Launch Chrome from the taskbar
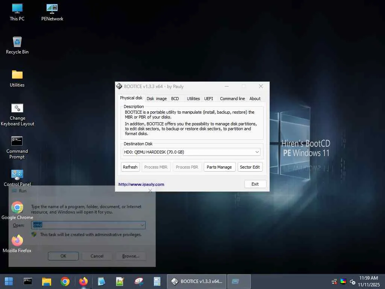Viewport: 385px width, 289px height. (x=65, y=281)
